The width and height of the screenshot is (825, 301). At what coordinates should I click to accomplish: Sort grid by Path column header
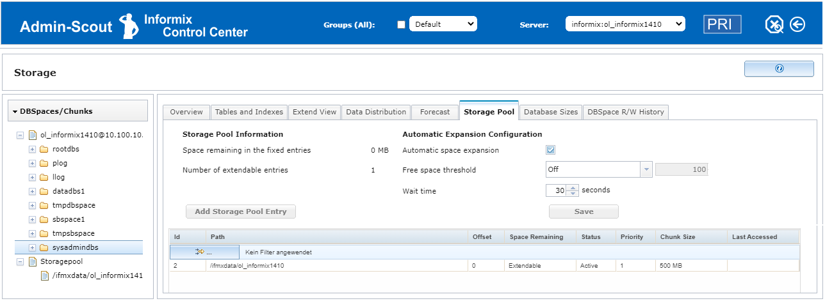coord(336,236)
